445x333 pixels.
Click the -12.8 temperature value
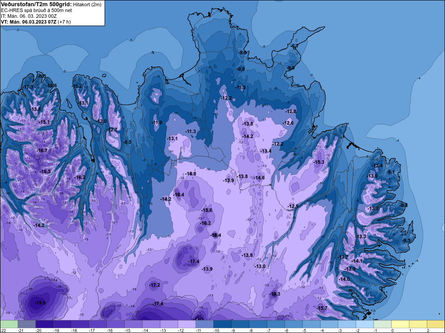(x=291, y=112)
